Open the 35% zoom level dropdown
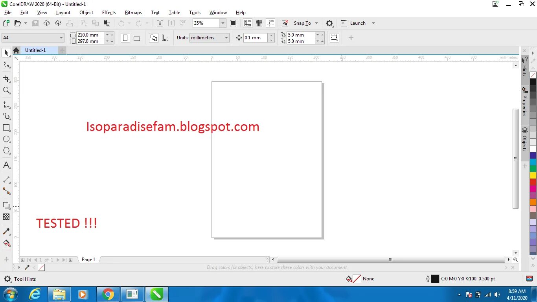 (x=223, y=23)
